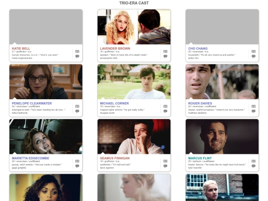268x201 pixels.
Task: Click Katie Bell's gray placeholder image
Action: coord(46,27)
